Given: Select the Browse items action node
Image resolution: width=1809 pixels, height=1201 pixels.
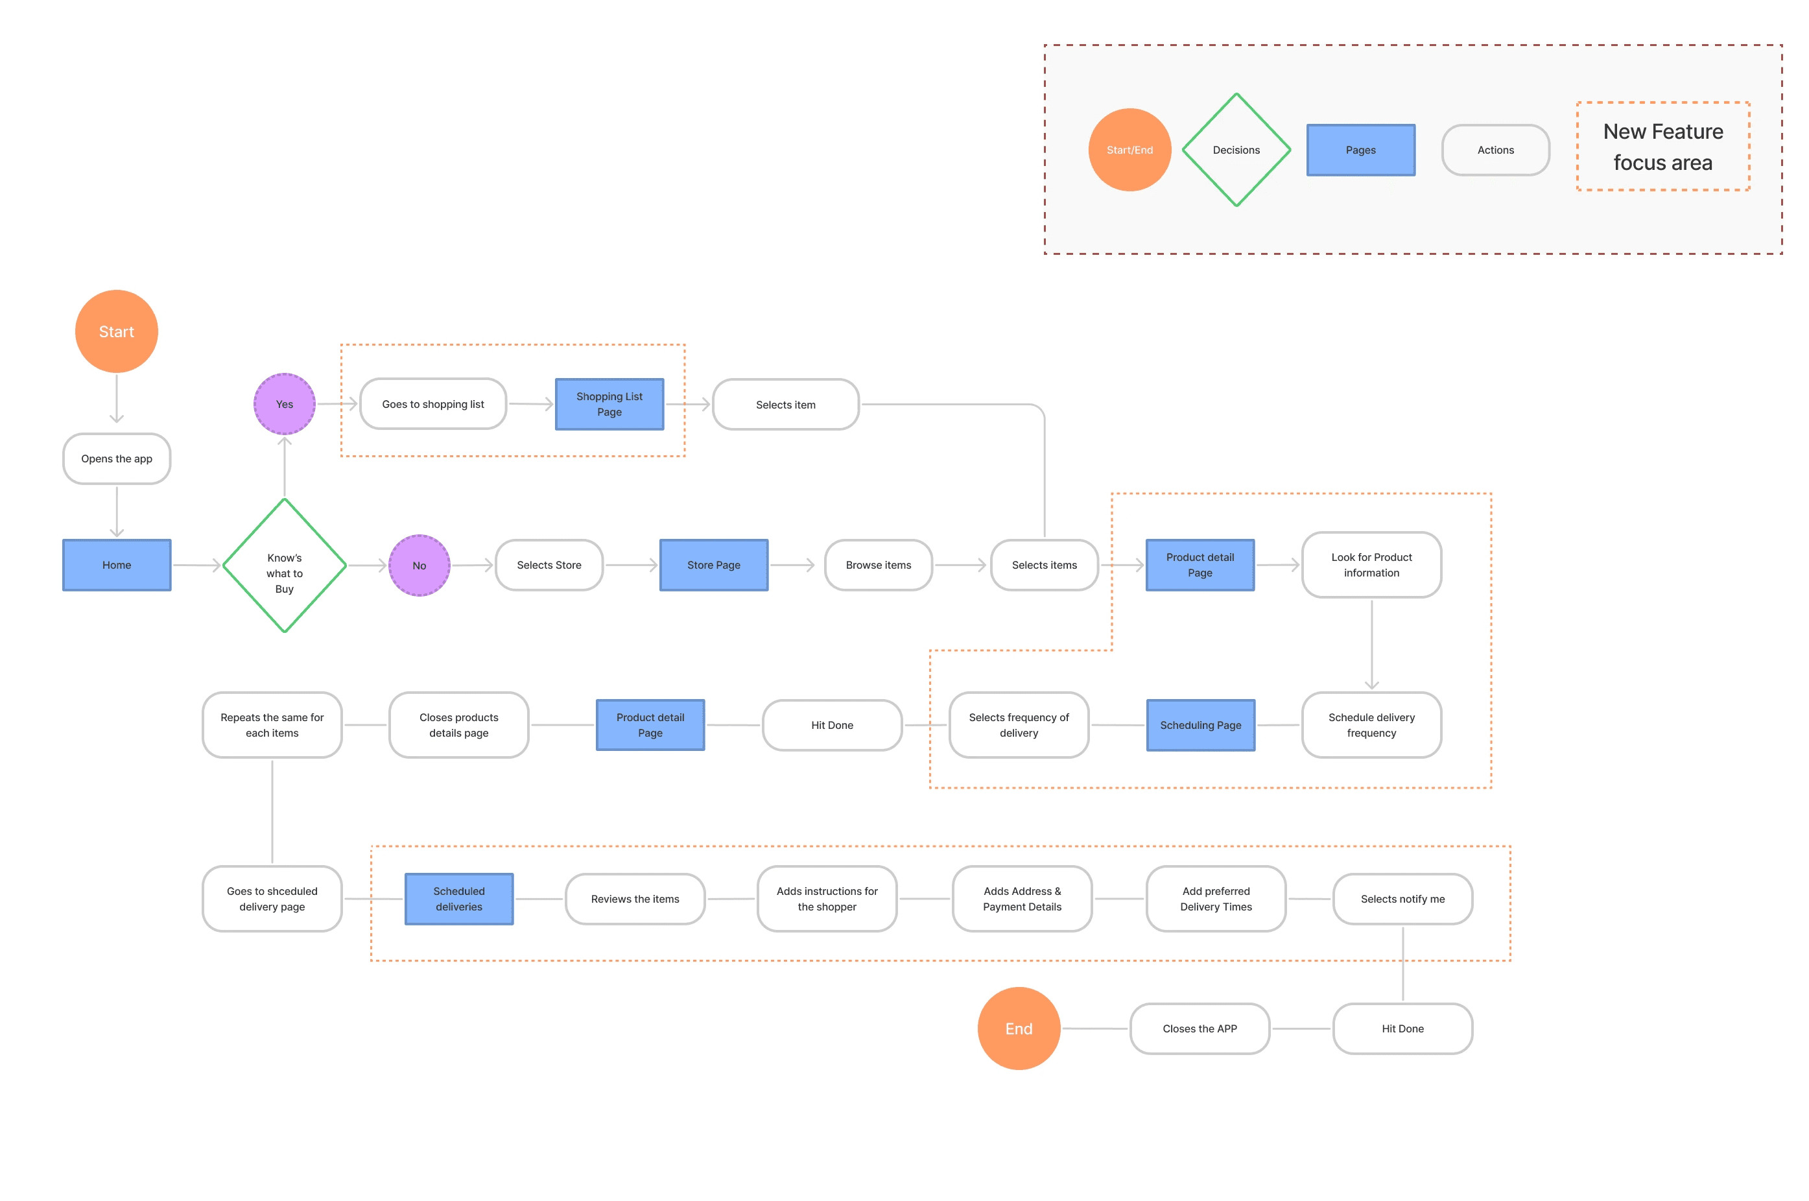Looking at the screenshot, I should [878, 564].
